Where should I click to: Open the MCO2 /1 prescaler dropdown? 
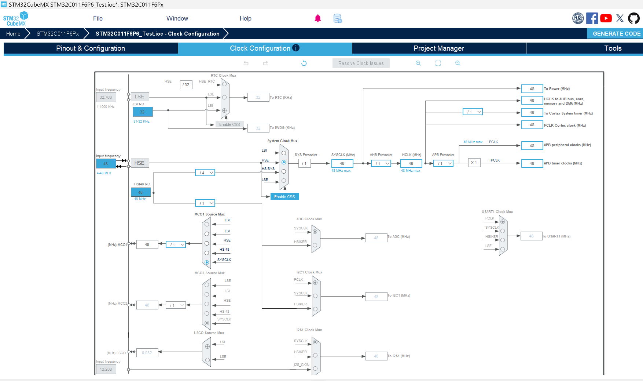tap(176, 305)
